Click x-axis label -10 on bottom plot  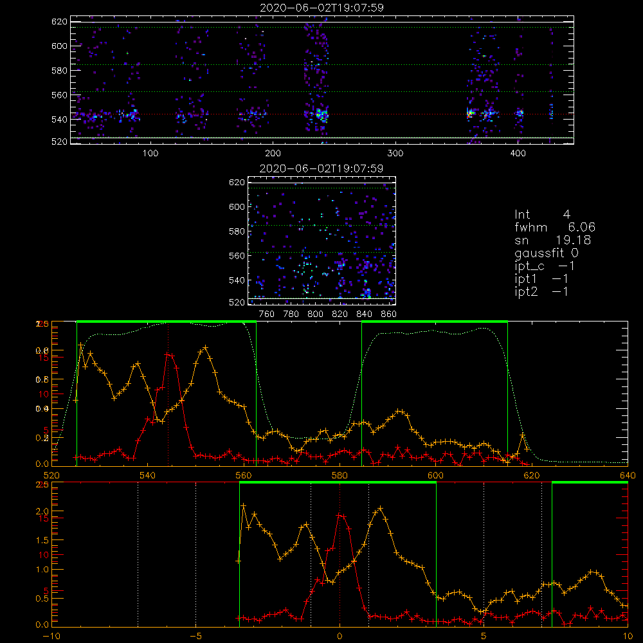tap(51, 637)
